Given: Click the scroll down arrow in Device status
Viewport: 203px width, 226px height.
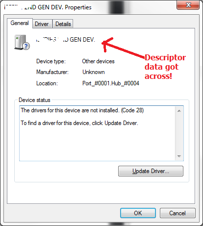Looking at the screenshot, I should [179, 156].
